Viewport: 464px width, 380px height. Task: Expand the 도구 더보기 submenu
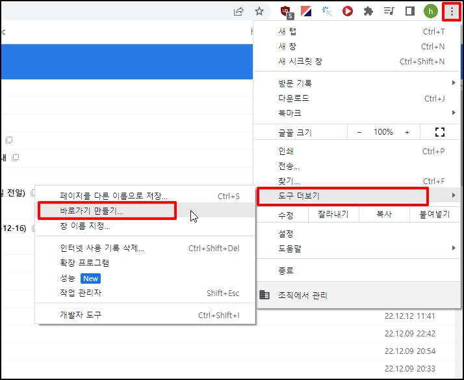357,195
